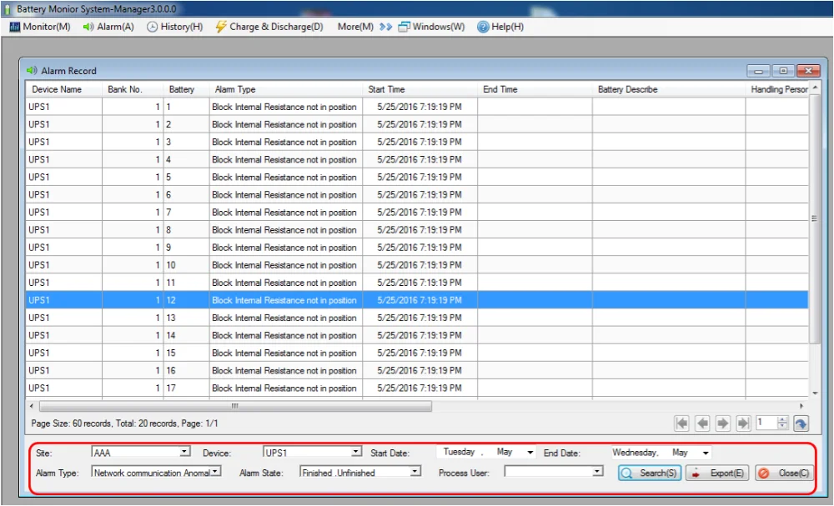
Task: Select the alarm row for battery 17
Action: click(x=417, y=388)
